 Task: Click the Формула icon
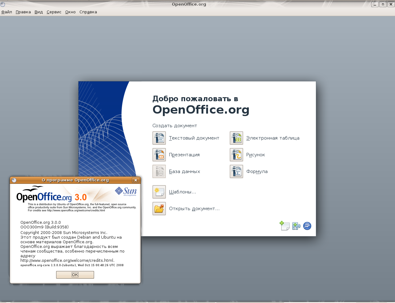[x=236, y=171]
